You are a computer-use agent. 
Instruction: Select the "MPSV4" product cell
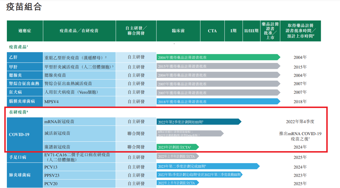[x=79, y=101]
